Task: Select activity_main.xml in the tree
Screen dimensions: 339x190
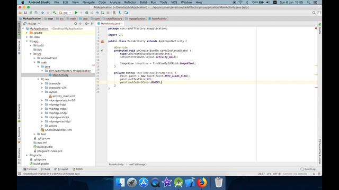Action: coord(64,96)
